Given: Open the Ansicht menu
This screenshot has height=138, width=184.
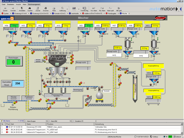Looking at the screenshot, I should (18, 5).
